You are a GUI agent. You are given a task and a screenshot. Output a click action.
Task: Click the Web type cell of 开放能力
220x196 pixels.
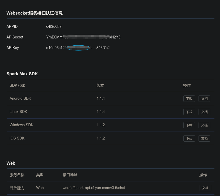coord(40,188)
